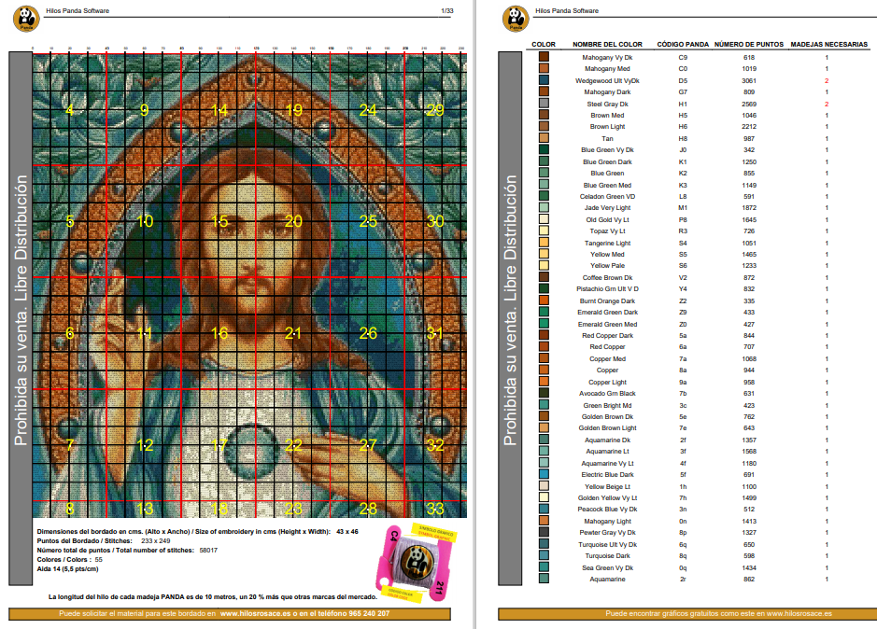877x629 pixels.
Task: Click pattern section number 4
Action: click(x=69, y=109)
